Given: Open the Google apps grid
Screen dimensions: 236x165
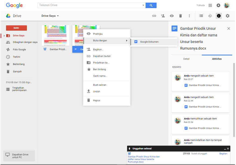Looking at the screenshot, I should [x=210, y=5].
